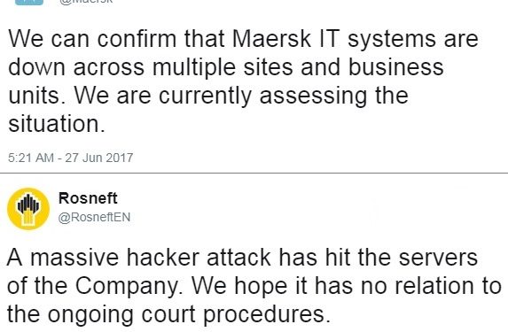
Task: Click the phrase multiple sites
Action: pos(223,67)
